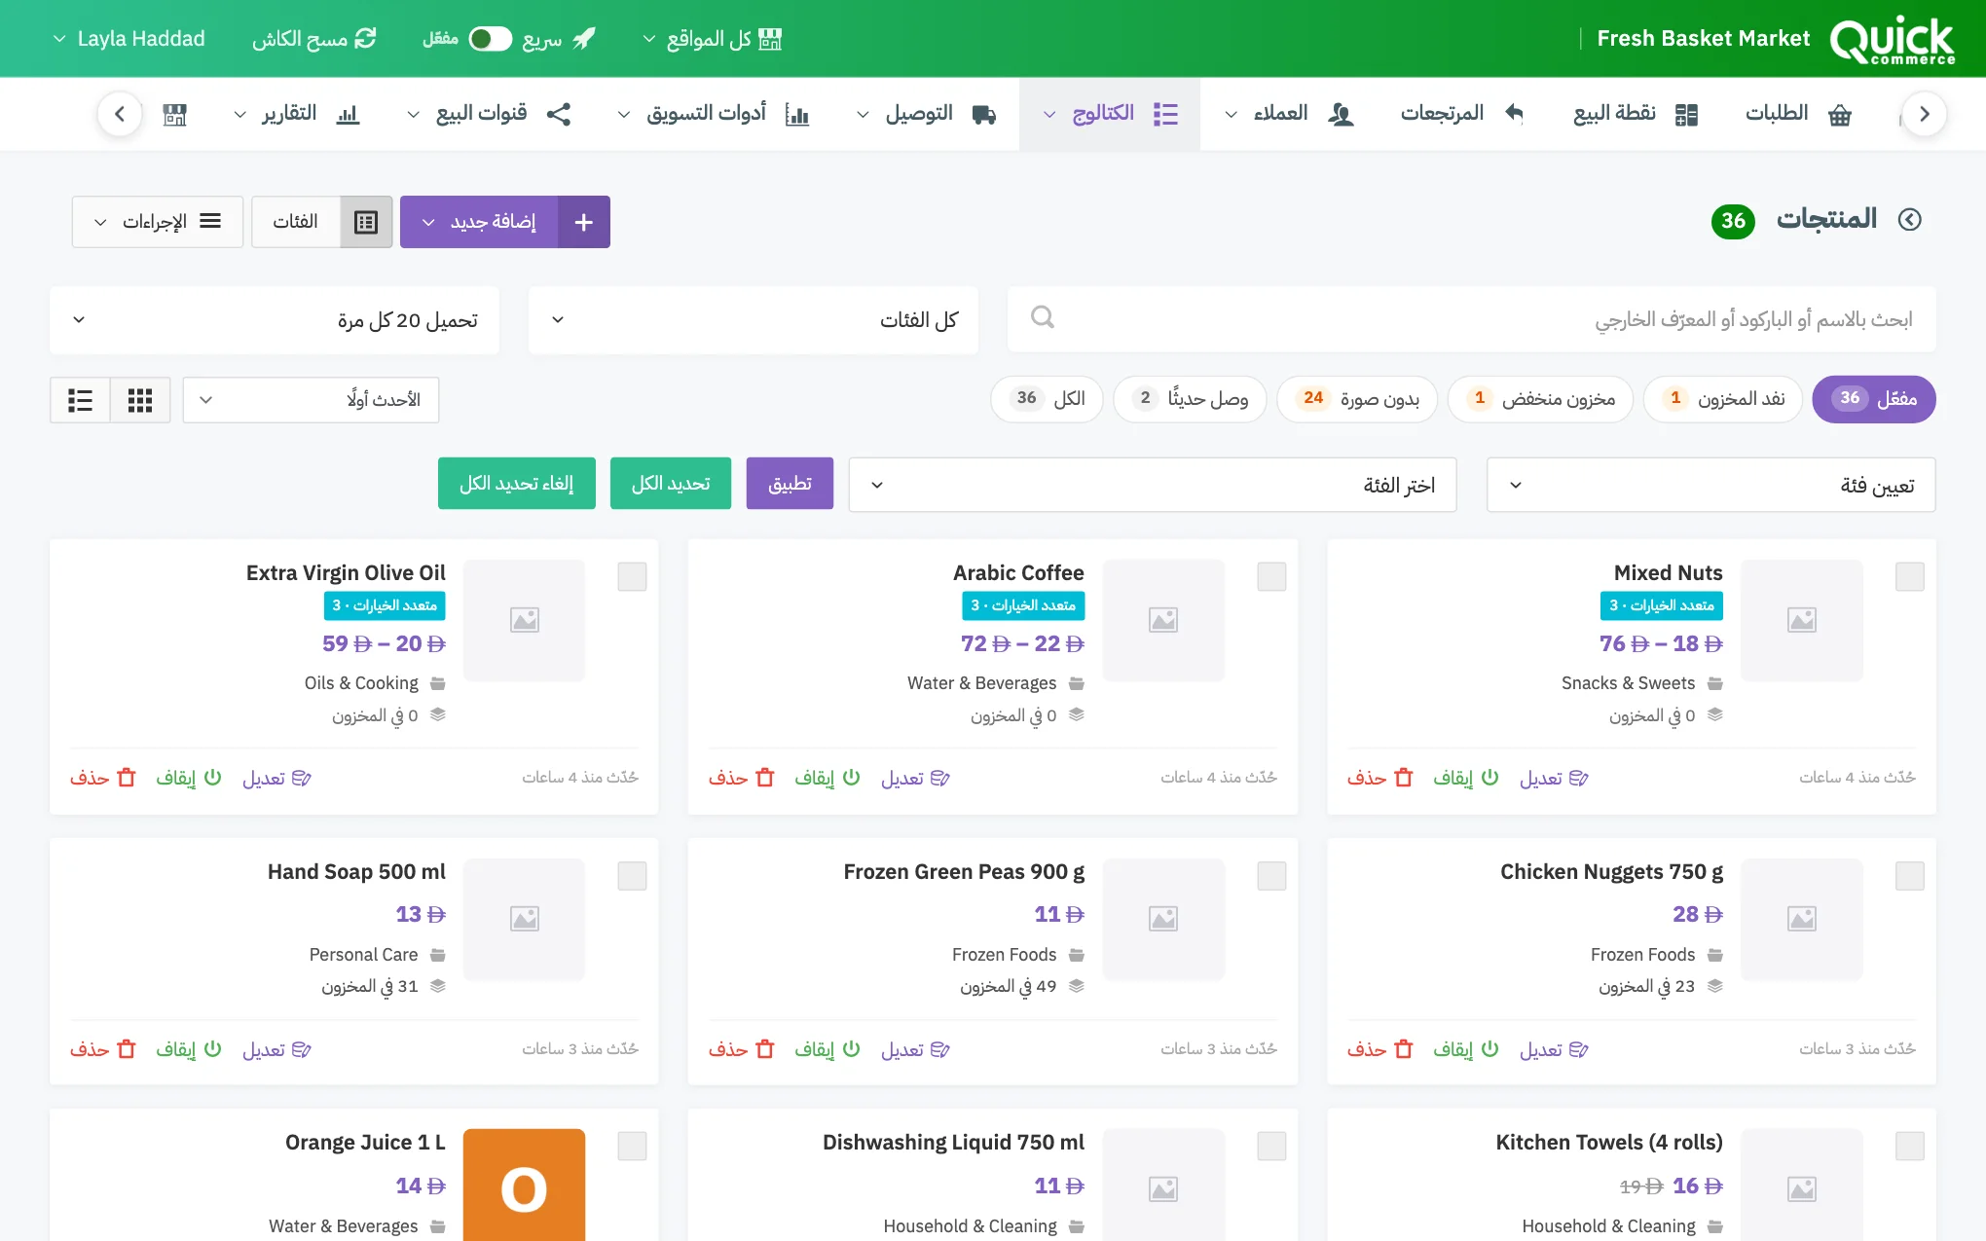The height and width of the screenshot is (1241, 1986).
Task: Open the choose category dropdown
Action: (x=1153, y=485)
